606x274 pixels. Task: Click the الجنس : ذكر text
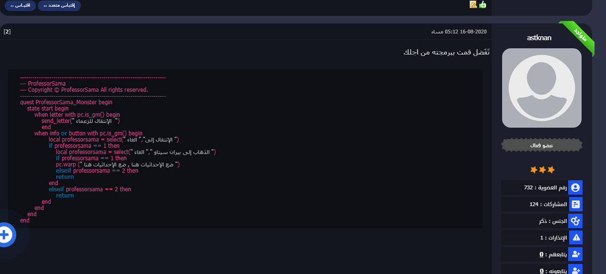pos(553,221)
